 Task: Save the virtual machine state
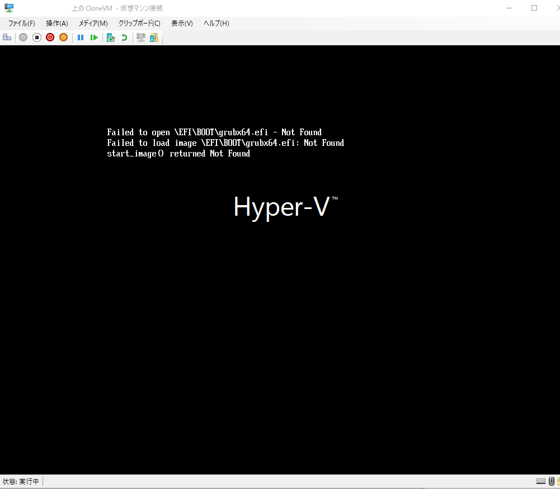pos(63,37)
